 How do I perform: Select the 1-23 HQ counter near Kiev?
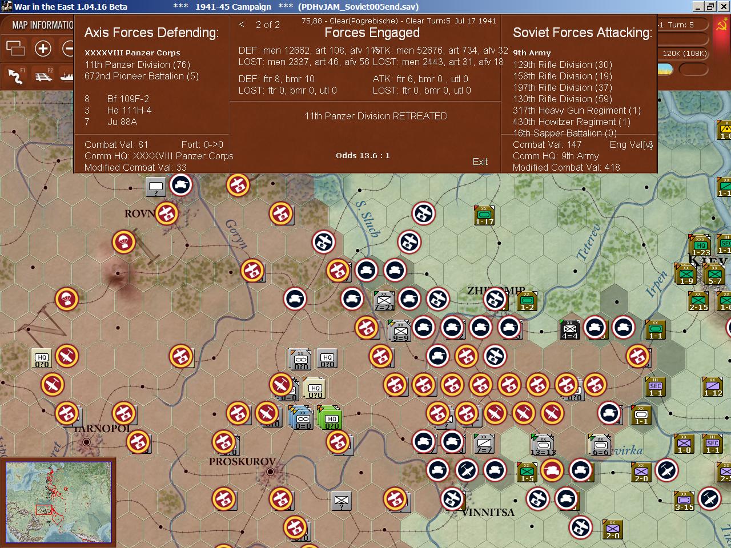[x=700, y=245]
